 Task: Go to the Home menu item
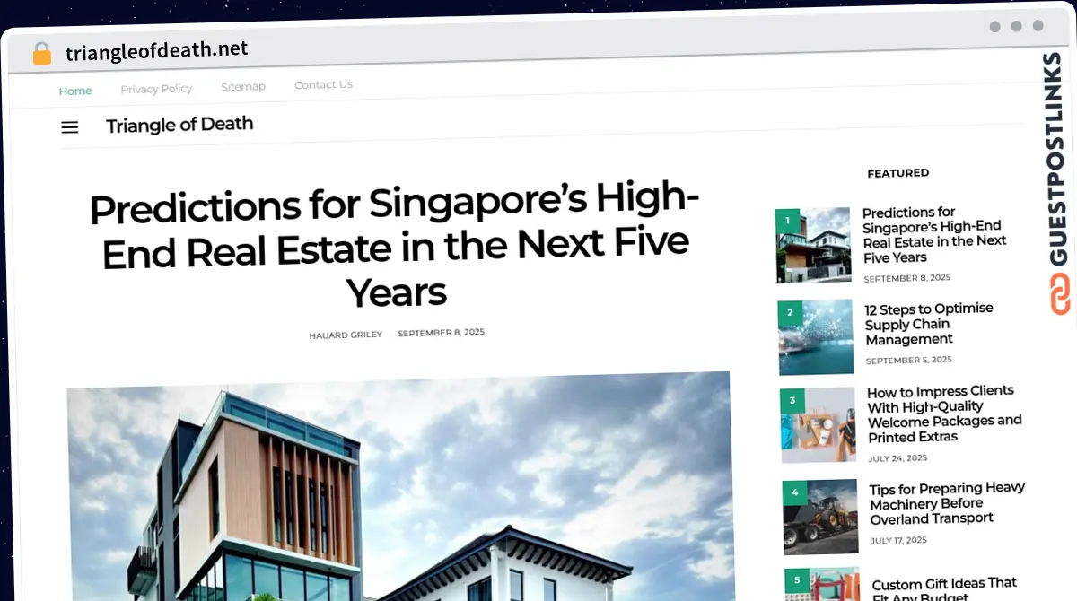(x=75, y=91)
